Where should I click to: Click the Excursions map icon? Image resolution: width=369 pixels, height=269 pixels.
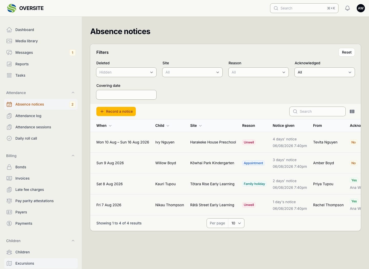[x=9, y=263]
